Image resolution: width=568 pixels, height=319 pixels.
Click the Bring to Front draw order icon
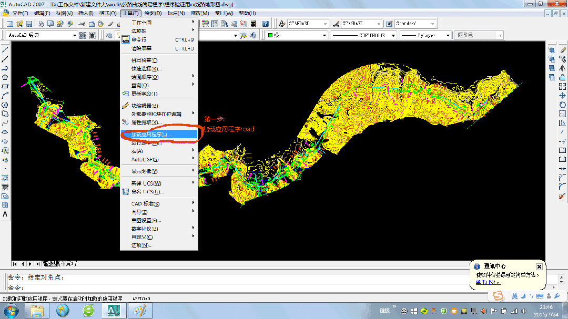[552, 50]
